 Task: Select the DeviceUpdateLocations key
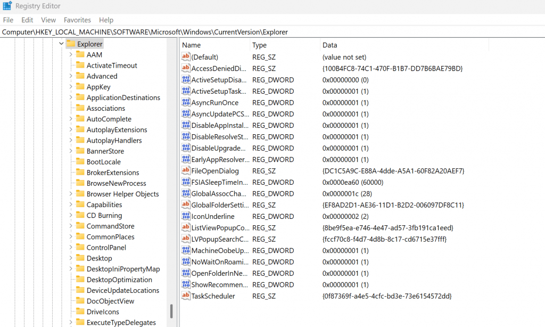tap(123, 290)
